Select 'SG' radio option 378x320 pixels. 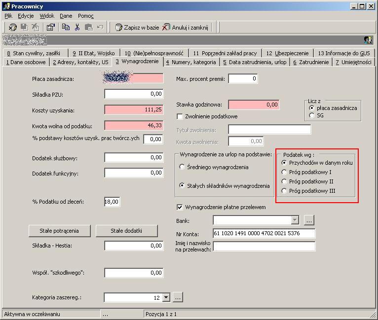311,115
